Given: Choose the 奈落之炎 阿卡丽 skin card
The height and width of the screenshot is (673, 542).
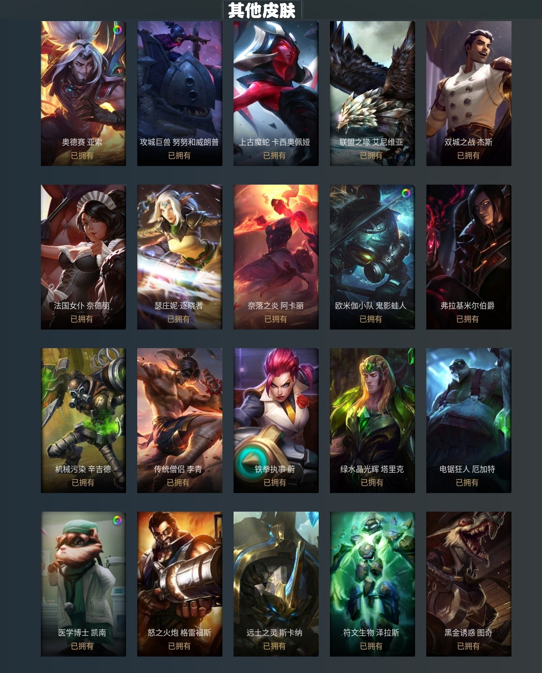Looking at the screenshot, I should 276,257.
